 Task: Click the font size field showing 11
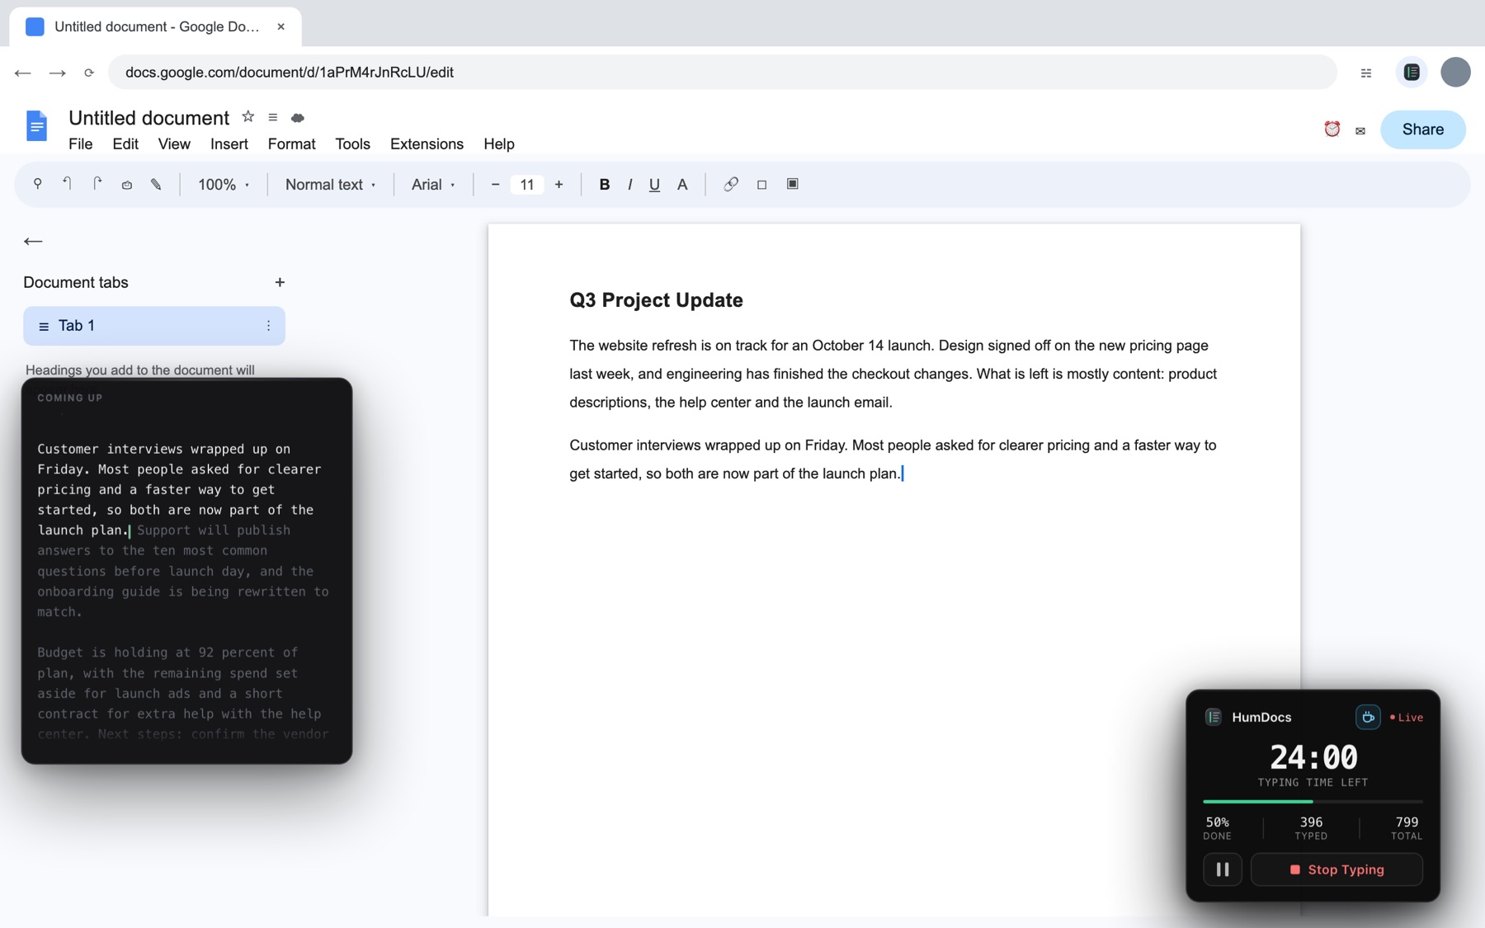(x=526, y=185)
